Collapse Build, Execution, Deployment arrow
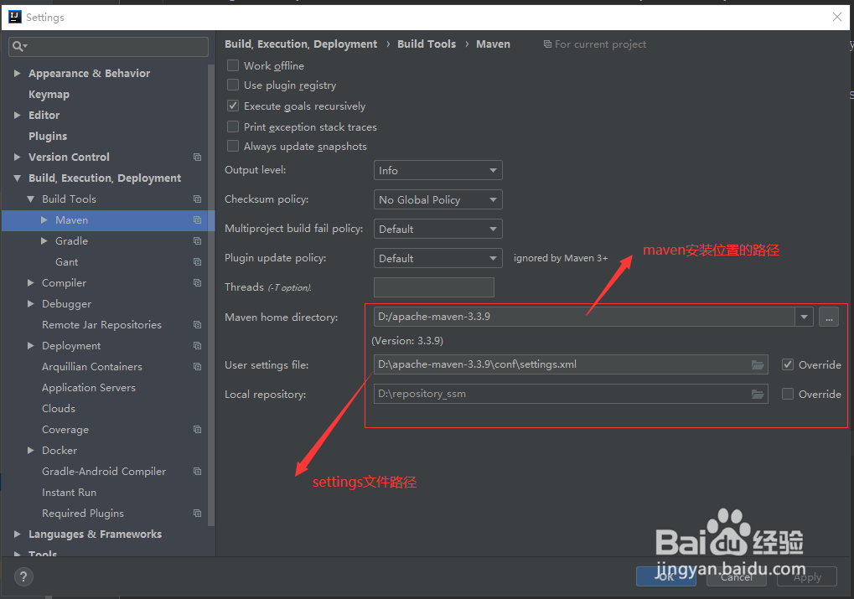Viewport: 854px width, 599px height. pos(17,178)
